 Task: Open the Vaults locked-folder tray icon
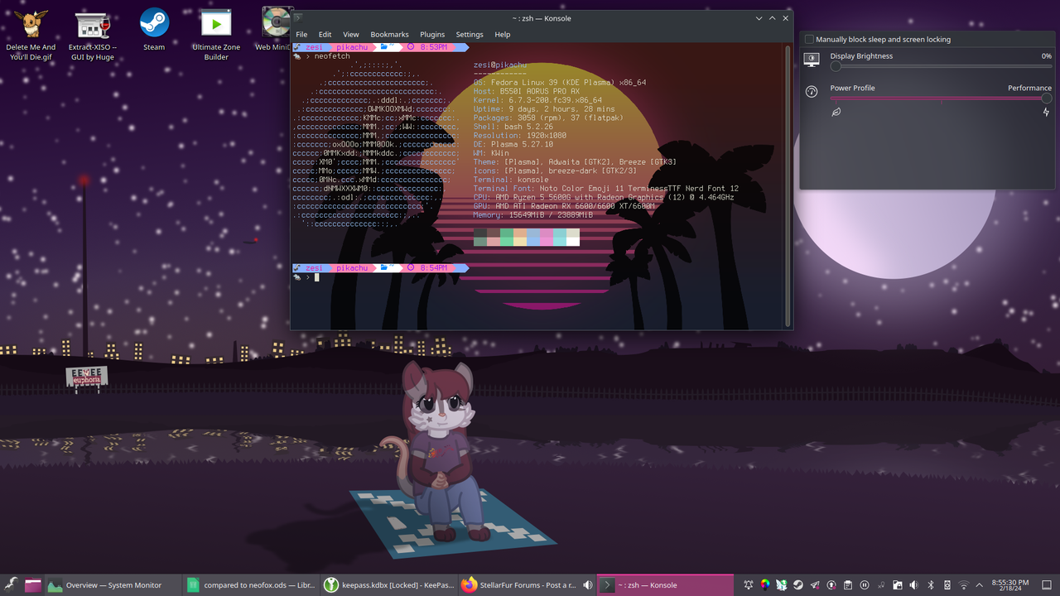point(898,585)
